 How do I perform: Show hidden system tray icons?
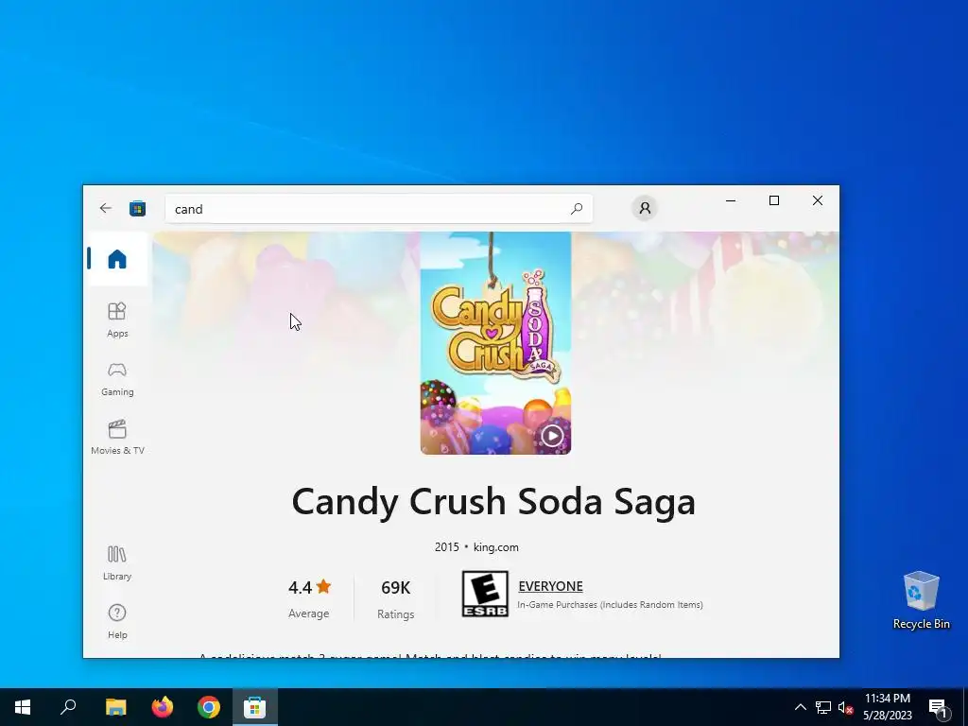pos(800,707)
